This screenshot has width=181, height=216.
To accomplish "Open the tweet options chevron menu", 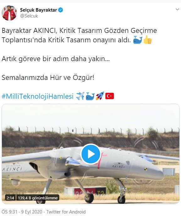I will (x=177, y=9).
